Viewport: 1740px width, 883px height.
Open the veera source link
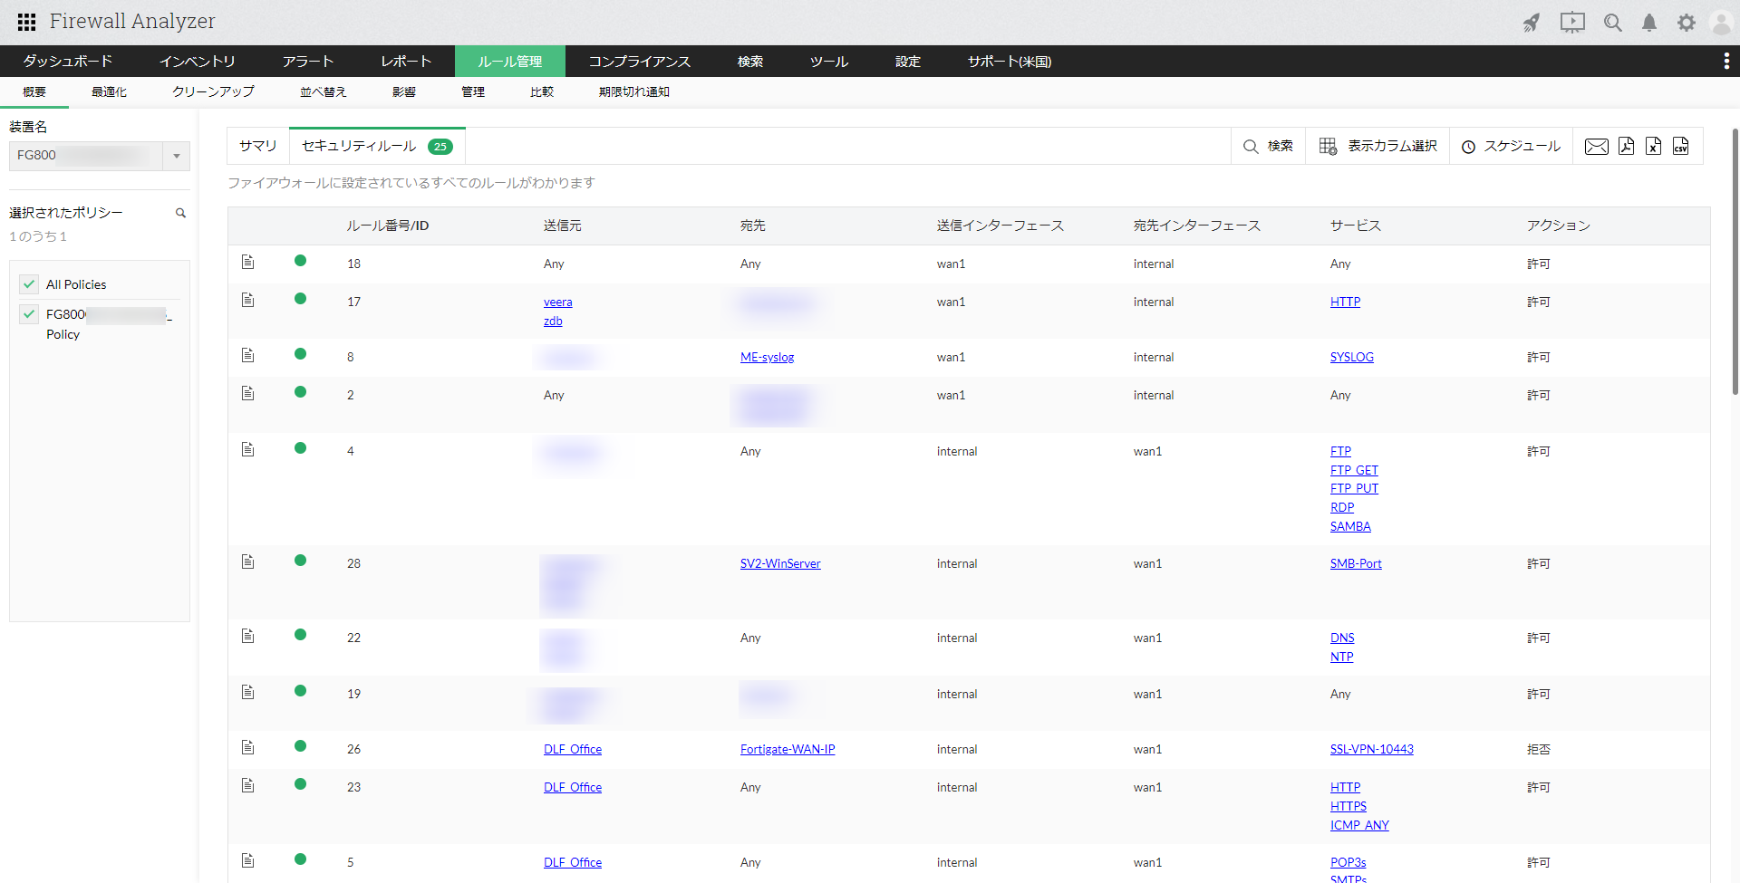click(558, 302)
